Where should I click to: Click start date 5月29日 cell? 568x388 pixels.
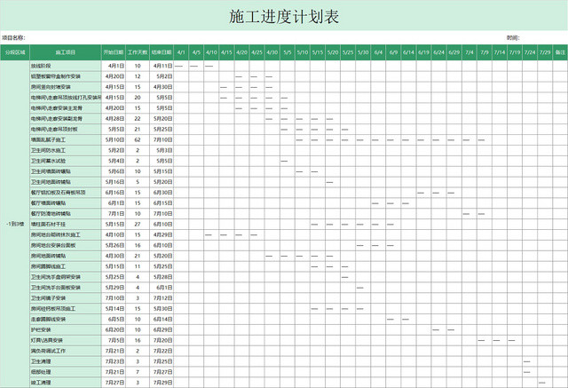(114, 288)
